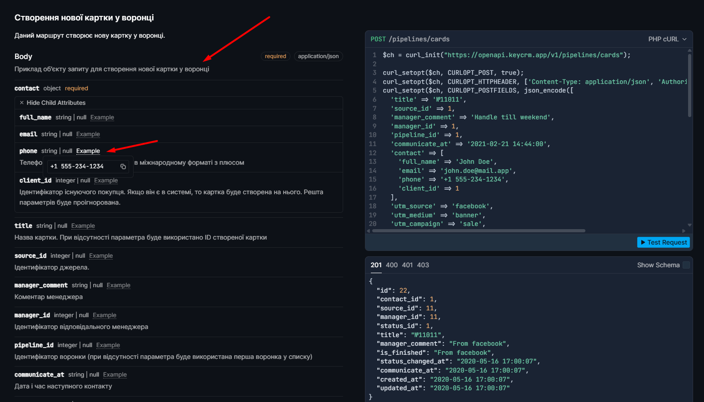Screen dimensions: 704x402
Task: Click the contact attribute name
Action: click(27, 88)
